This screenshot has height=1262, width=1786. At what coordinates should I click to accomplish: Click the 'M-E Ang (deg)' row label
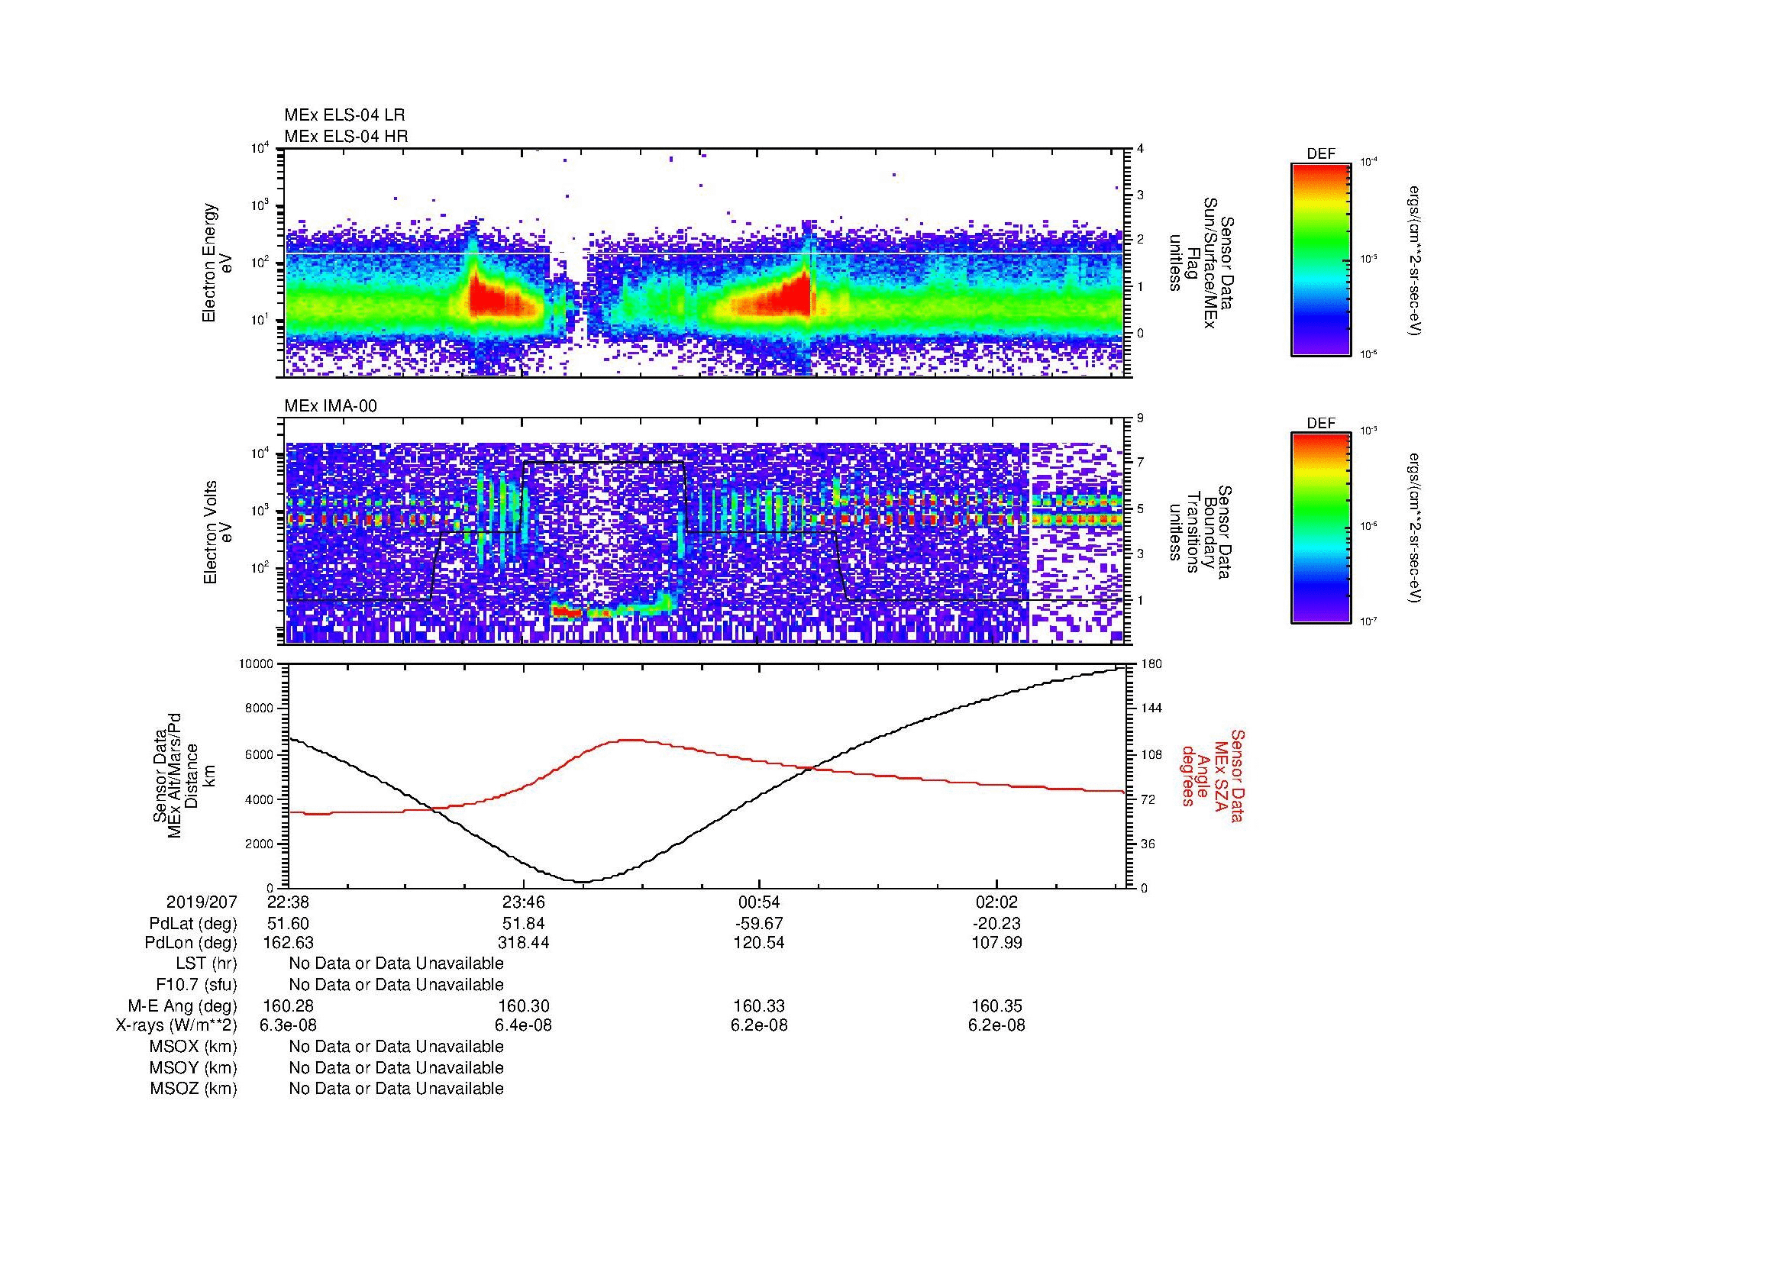point(182,1006)
